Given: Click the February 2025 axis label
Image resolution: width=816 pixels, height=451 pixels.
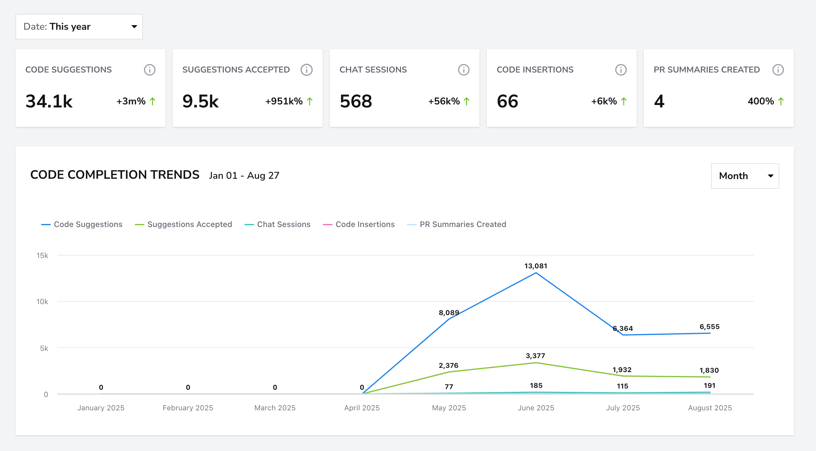Looking at the screenshot, I should (188, 408).
